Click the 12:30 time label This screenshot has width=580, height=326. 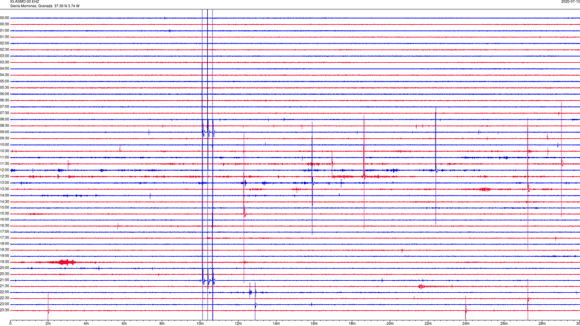[x=5, y=176]
